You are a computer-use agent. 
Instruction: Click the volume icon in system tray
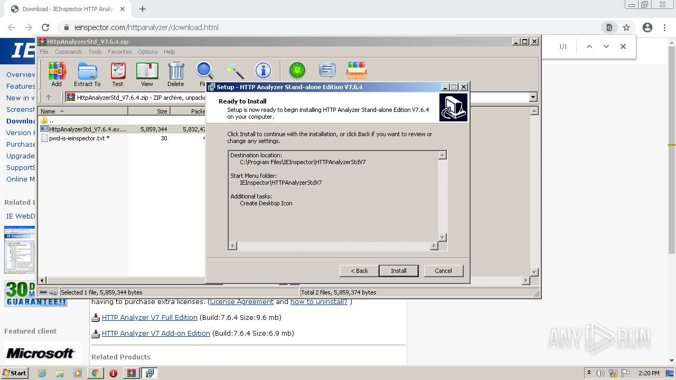pos(600,373)
